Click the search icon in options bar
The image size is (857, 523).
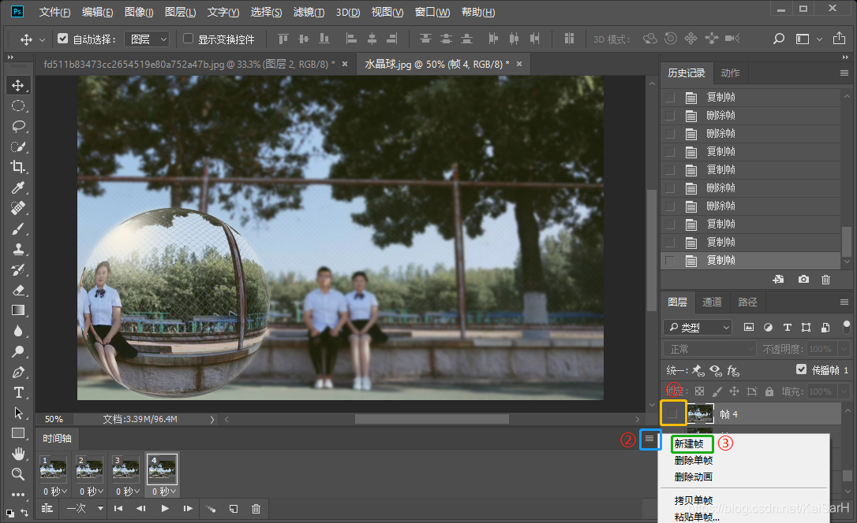pyautogui.click(x=778, y=39)
